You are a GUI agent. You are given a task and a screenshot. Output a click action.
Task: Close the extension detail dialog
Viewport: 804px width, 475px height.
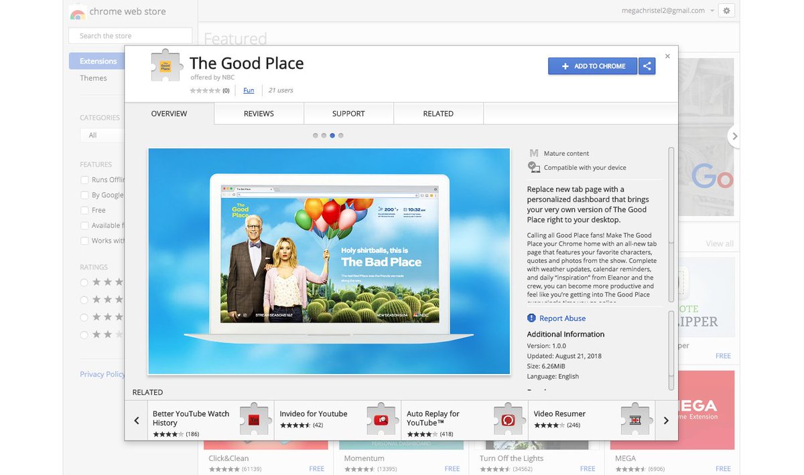point(667,56)
